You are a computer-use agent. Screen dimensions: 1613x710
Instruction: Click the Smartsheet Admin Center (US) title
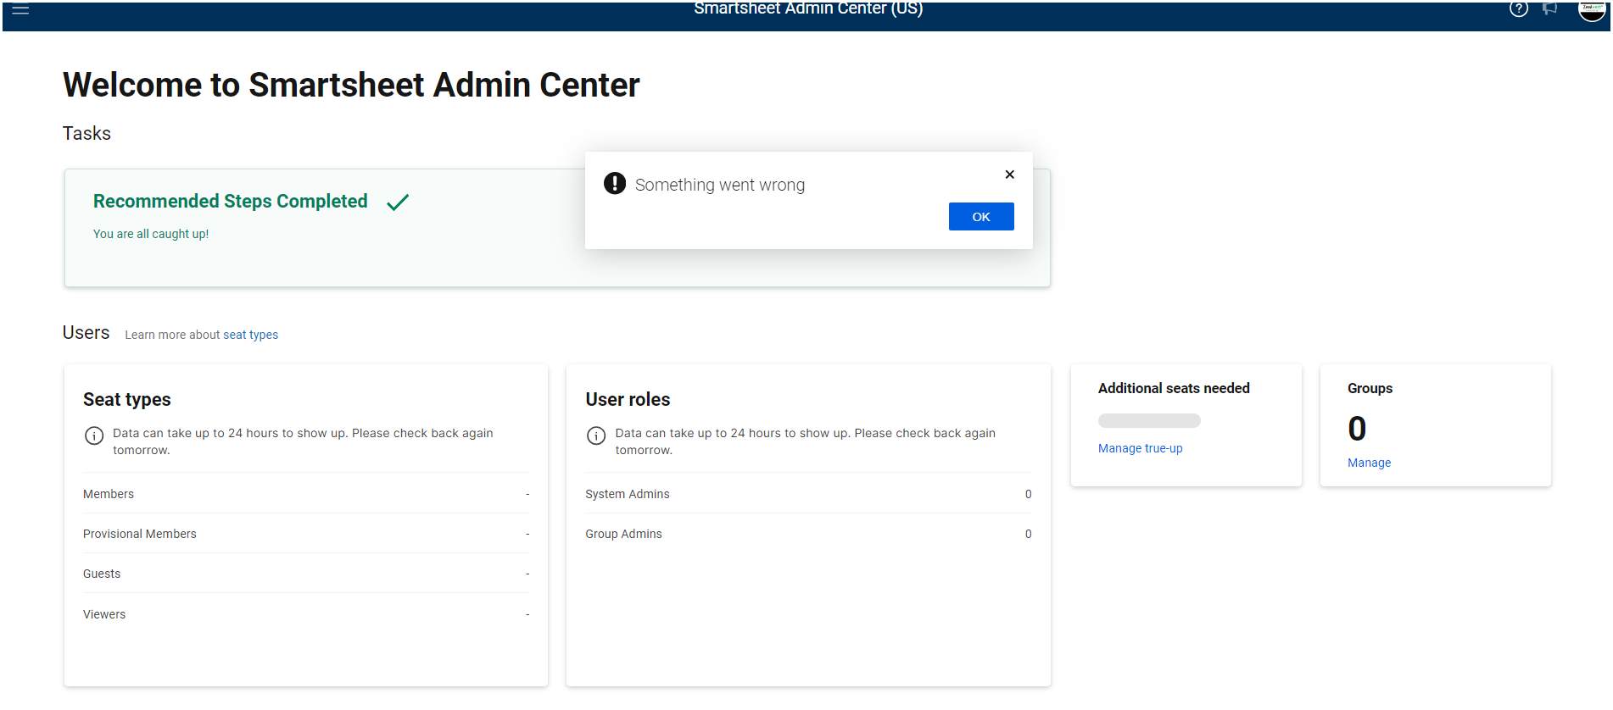(x=808, y=8)
